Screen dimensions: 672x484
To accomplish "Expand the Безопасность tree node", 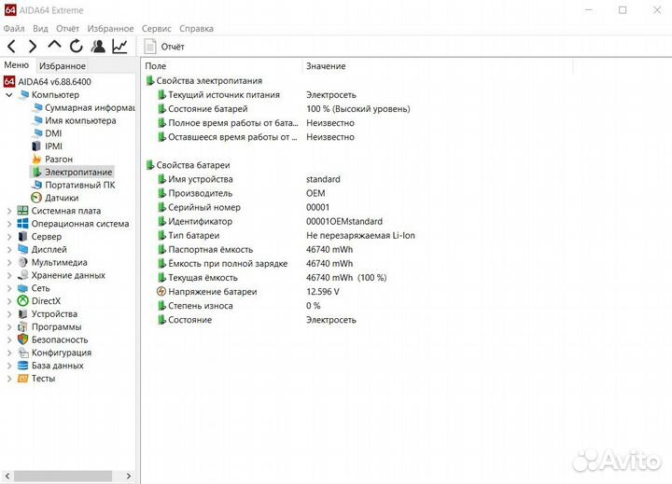I will point(9,339).
